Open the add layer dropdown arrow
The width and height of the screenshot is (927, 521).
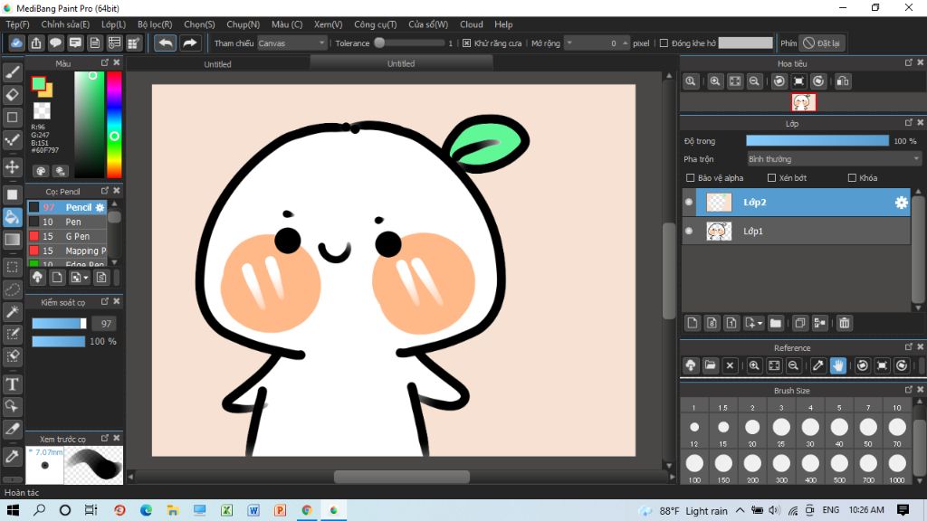tap(760, 323)
